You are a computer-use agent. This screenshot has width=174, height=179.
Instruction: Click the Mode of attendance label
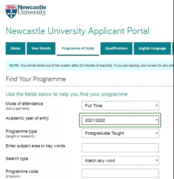click(x=24, y=104)
